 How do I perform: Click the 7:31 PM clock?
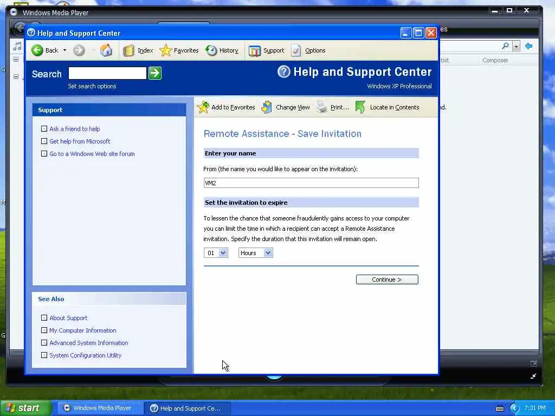535,408
